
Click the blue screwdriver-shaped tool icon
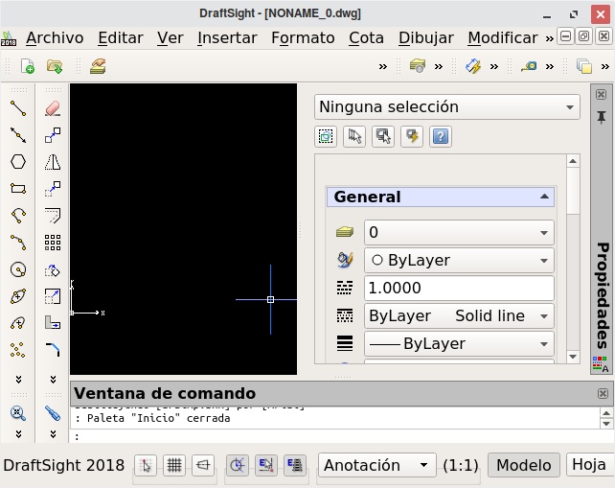click(53, 413)
